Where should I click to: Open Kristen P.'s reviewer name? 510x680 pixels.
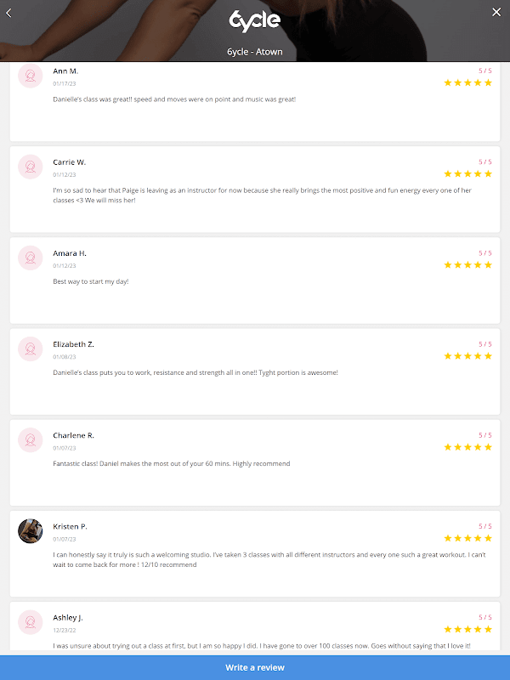tap(70, 526)
